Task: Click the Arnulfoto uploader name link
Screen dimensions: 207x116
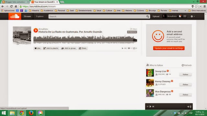Action: (43, 29)
